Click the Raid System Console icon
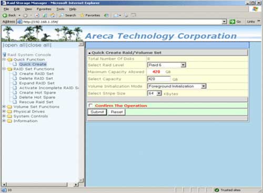 (5, 55)
